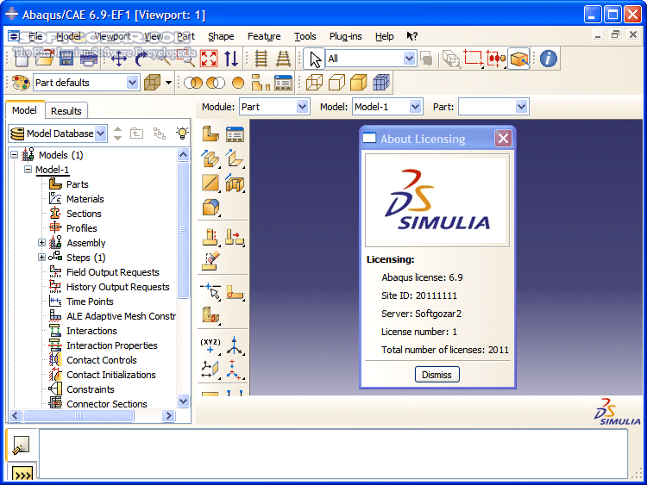This screenshot has height=485, width=647.
Task: Select Materials in the model tree
Action: (85, 199)
